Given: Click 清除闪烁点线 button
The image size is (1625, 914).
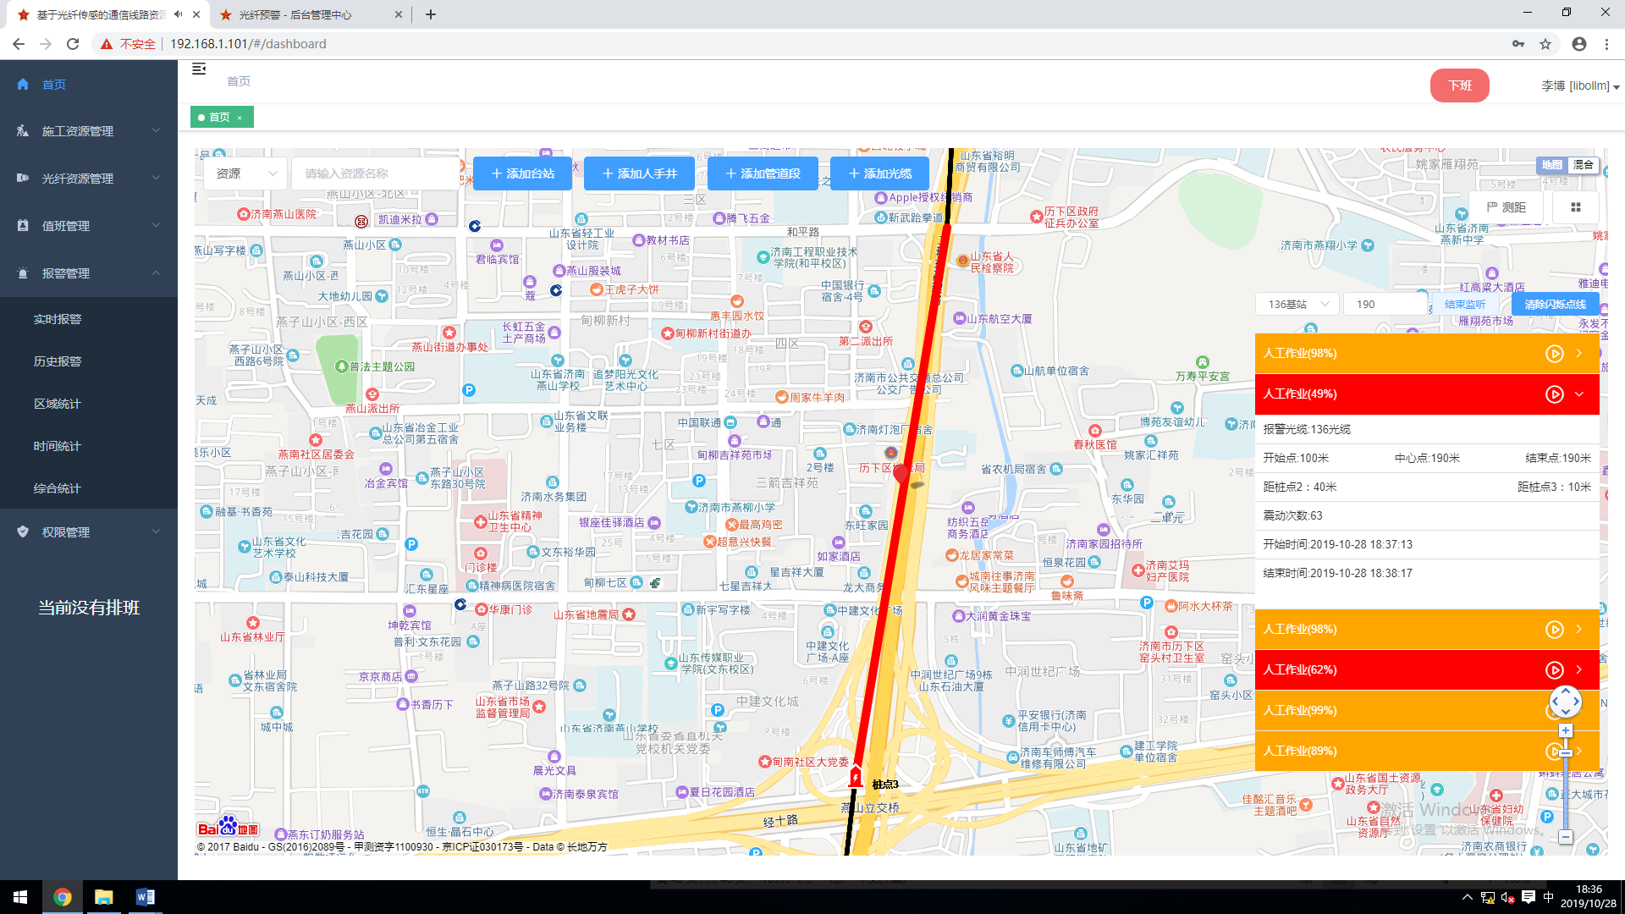Looking at the screenshot, I should pyautogui.click(x=1556, y=305).
